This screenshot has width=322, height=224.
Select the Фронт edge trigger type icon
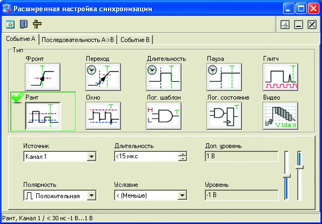[x=43, y=77]
